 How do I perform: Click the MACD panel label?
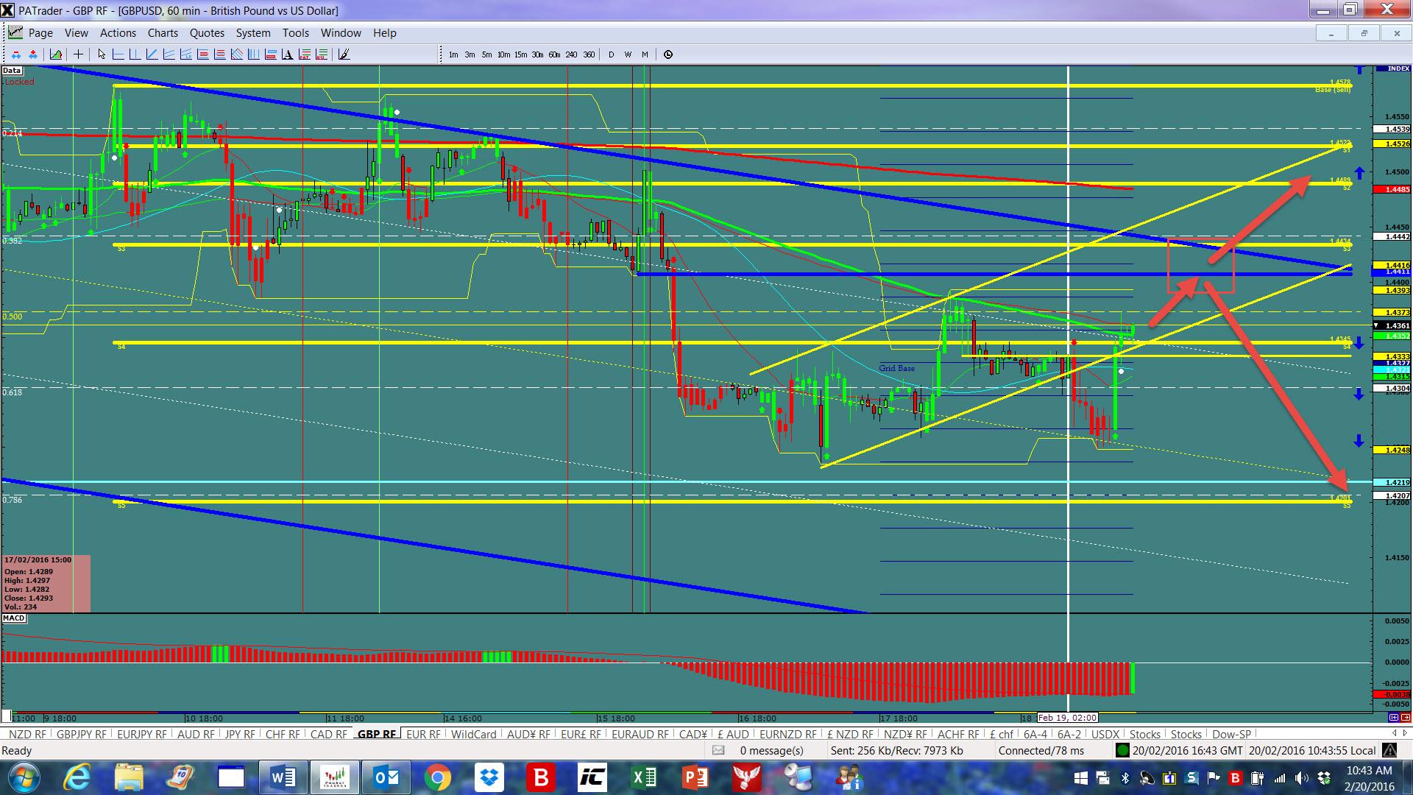click(14, 618)
